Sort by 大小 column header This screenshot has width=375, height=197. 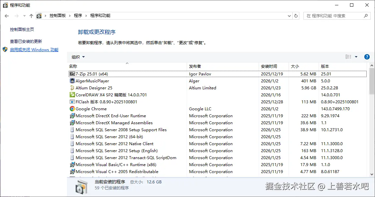point(303,66)
